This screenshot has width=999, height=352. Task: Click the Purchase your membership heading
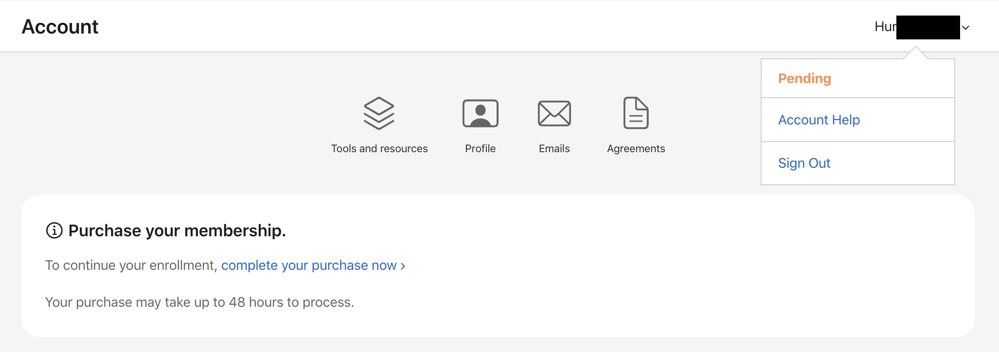[177, 230]
